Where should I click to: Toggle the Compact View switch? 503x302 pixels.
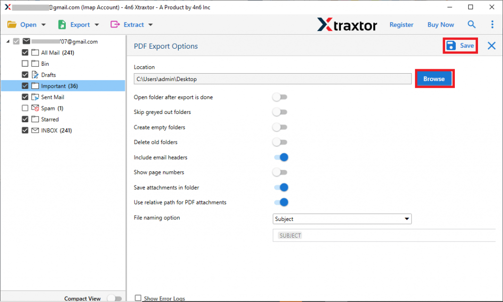pos(114,298)
